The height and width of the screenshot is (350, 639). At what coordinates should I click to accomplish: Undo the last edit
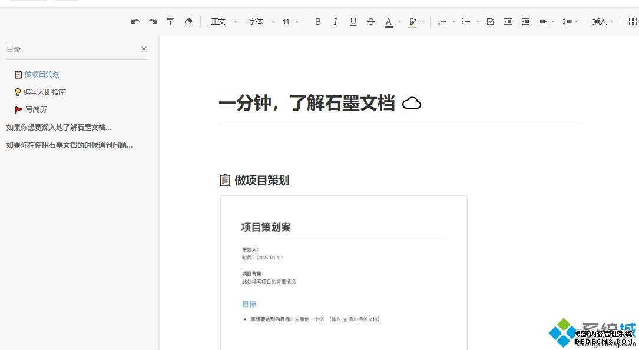click(x=135, y=22)
